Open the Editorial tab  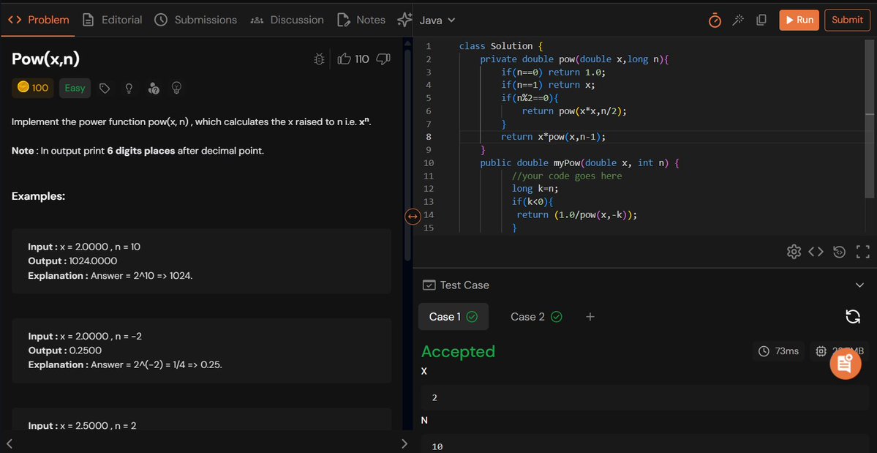[x=112, y=20]
